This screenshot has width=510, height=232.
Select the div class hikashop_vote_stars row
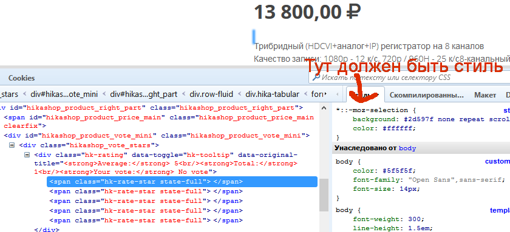pyautogui.click(x=89, y=145)
